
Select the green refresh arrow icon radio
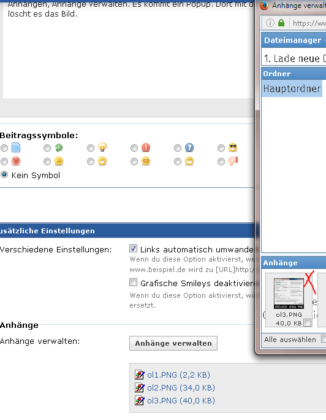47,148
